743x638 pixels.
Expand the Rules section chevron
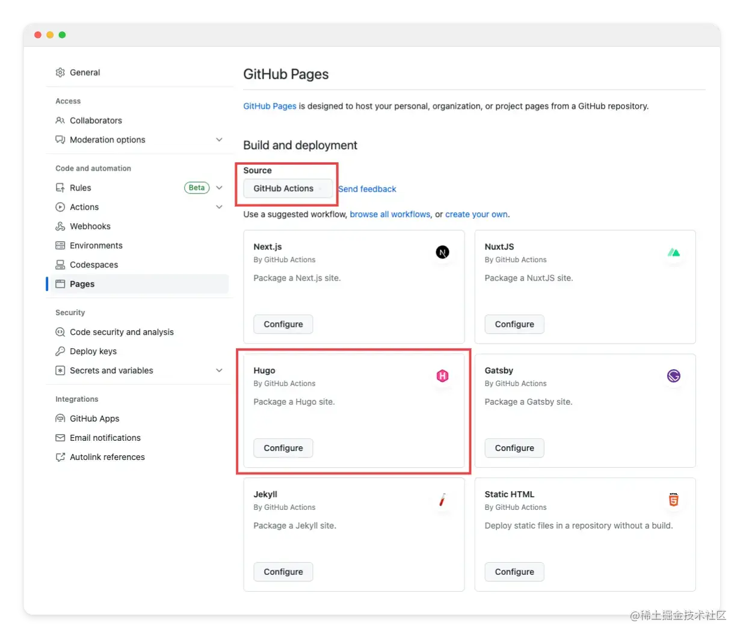tap(219, 188)
